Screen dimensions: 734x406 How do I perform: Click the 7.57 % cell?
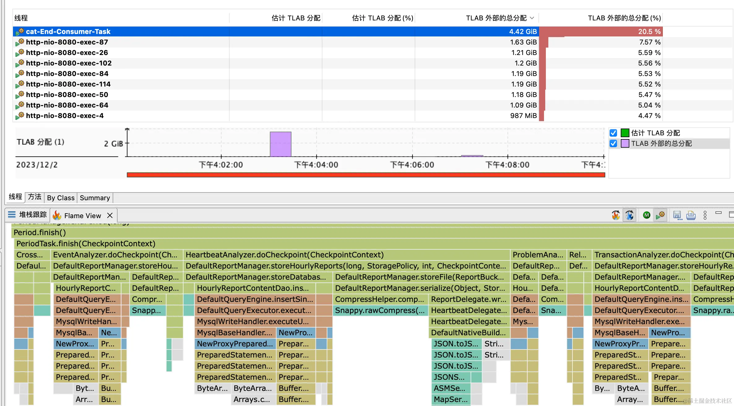[601, 42]
